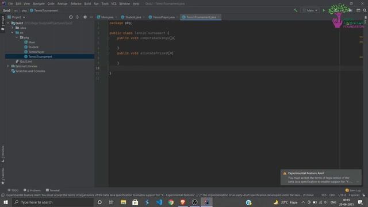Toggle the Problems tool window

click(x=32, y=190)
